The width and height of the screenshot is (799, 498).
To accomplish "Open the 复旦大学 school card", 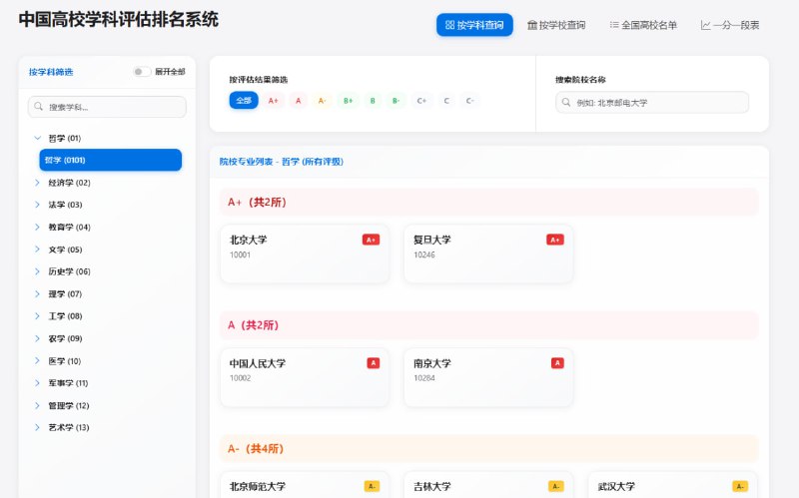I will click(x=487, y=253).
